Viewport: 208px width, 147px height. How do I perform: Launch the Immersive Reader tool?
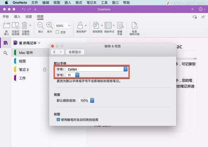click(15, 29)
